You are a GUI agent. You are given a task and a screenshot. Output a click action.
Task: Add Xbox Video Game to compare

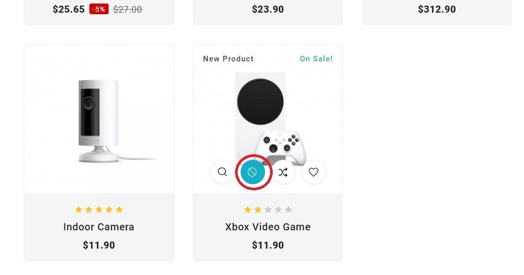pos(283,172)
